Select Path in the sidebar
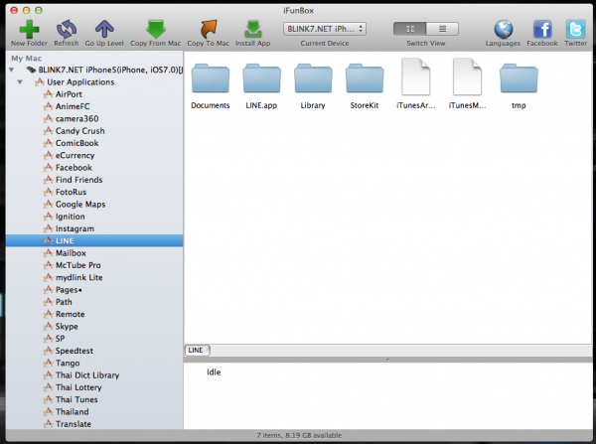 point(94,302)
